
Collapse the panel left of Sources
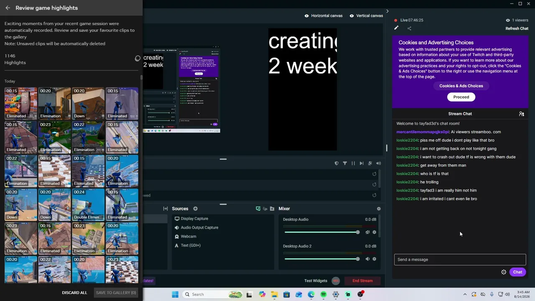tap(166, 209)
